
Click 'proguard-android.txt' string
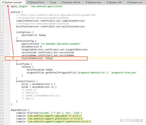tap(91, 72)
